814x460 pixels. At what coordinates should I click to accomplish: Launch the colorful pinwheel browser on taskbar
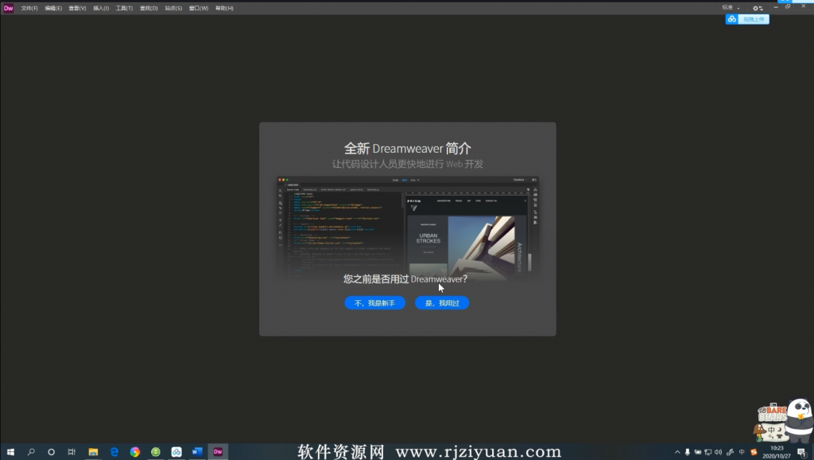pos(135,452)
